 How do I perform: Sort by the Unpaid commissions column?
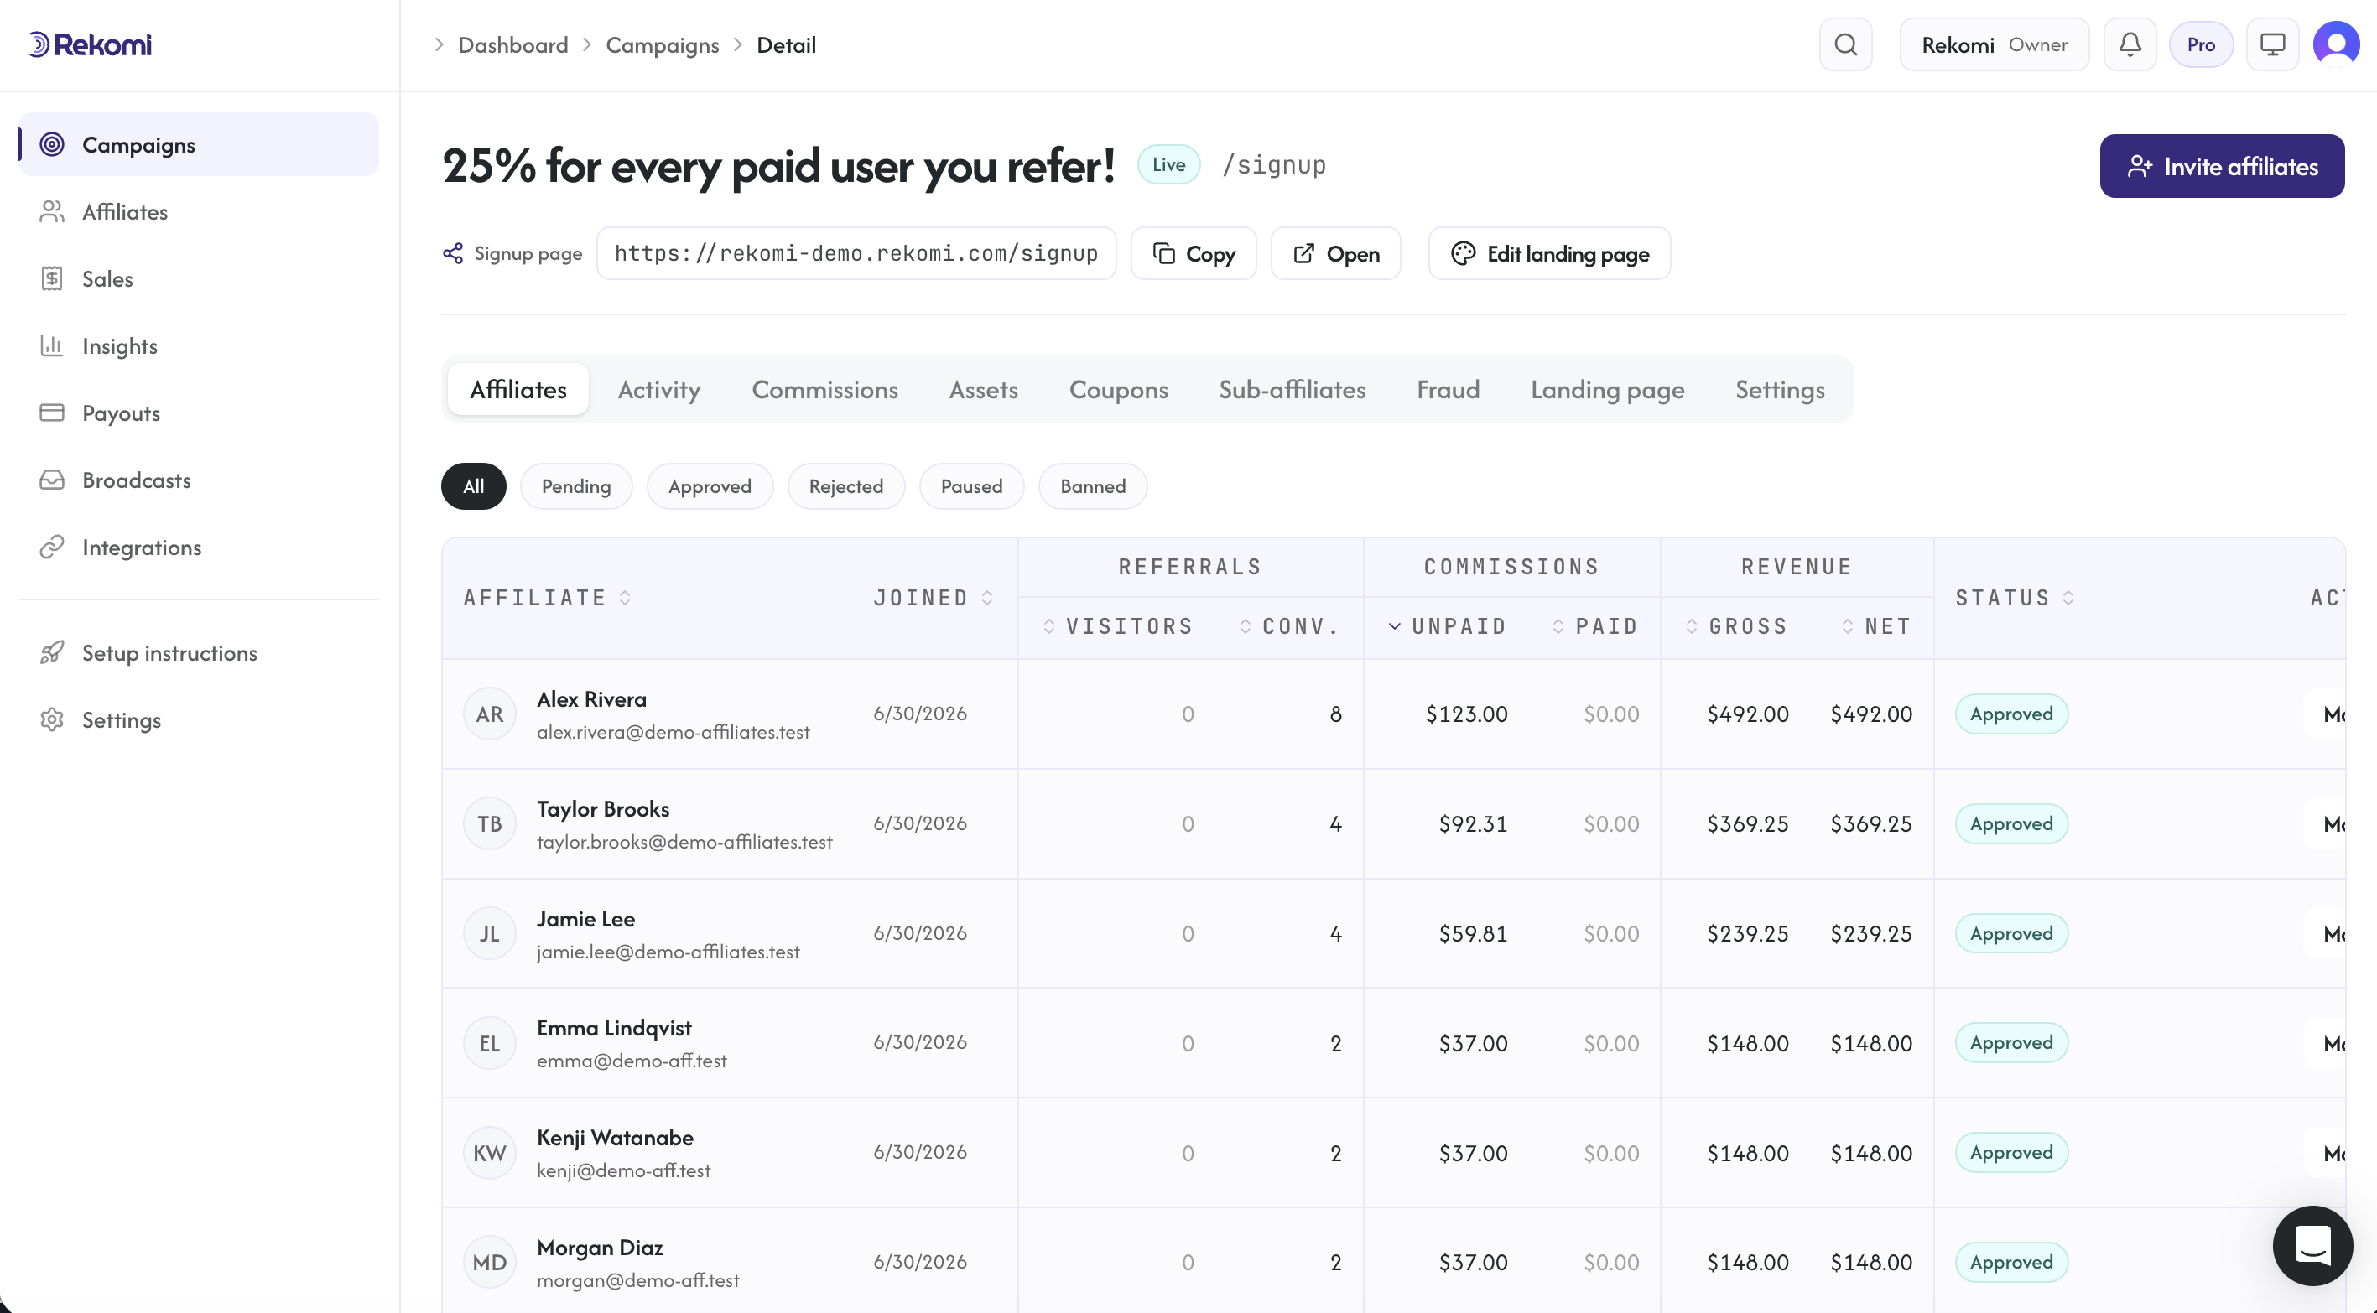1447,626
